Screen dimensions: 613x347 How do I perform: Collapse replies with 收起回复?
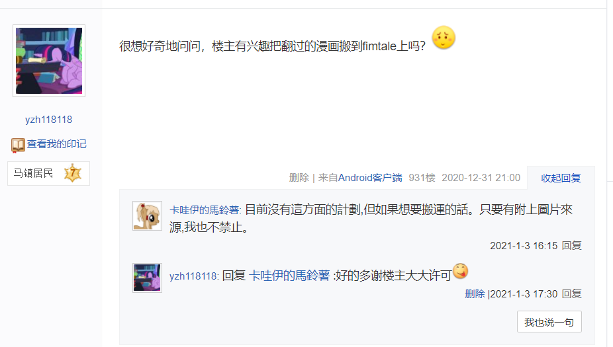point(561,178)
